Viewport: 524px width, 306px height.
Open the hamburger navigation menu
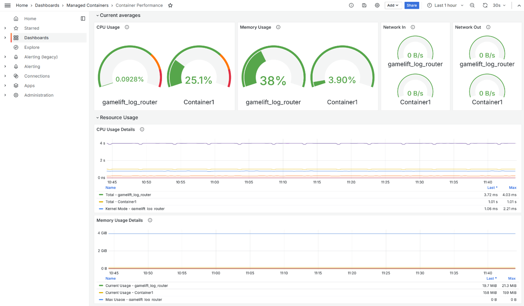coord(7,5)
